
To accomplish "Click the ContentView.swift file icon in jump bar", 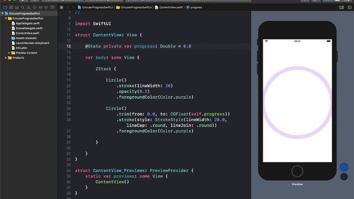I will coord(157,7).
